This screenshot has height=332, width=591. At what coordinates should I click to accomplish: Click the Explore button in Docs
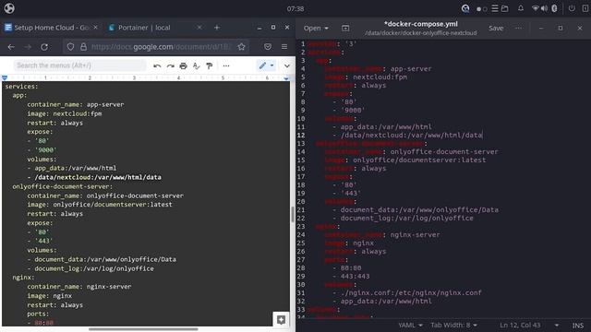pos(281,320)
